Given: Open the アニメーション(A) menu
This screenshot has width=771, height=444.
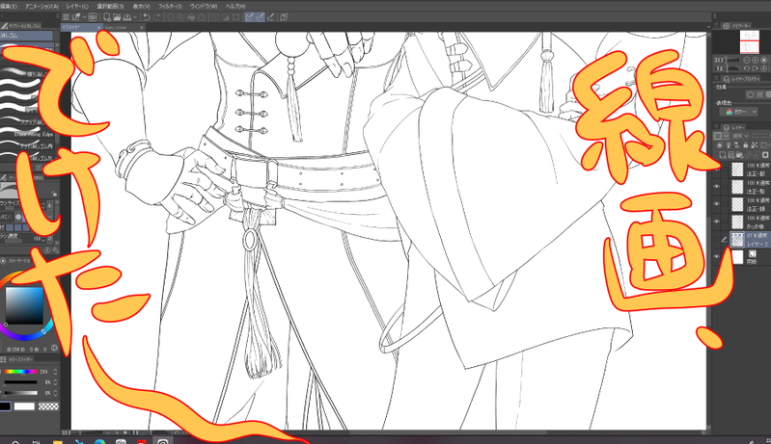Looking at the screenshot, I should pyautogui.click(x=41, y=7).
